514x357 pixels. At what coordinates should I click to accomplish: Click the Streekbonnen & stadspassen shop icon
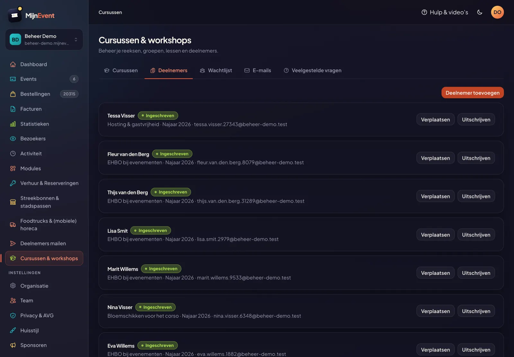(x=13, y=202)
